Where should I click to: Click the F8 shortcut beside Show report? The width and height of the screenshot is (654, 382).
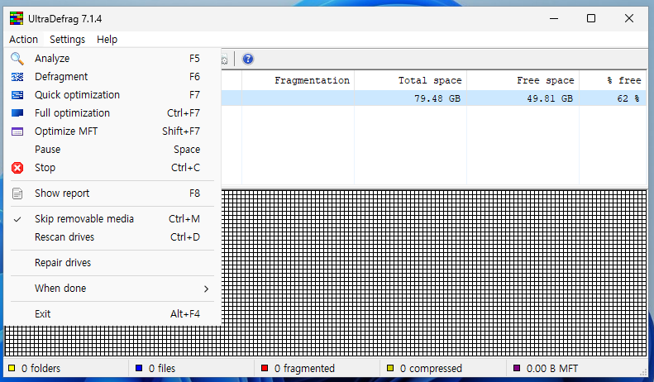pyautogui.click(x=194, y=193)
